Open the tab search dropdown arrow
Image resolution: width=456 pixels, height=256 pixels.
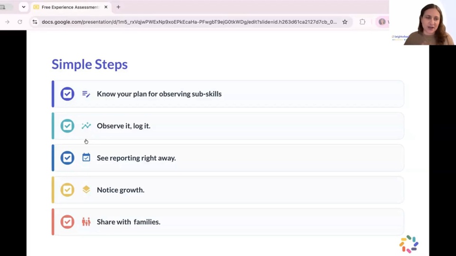24,7
